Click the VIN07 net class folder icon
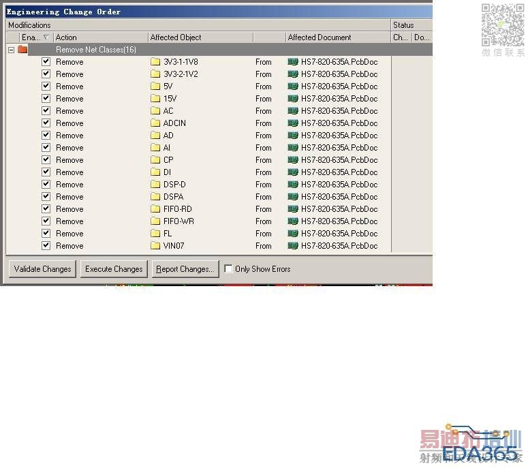The height and width of the screenshot is (468, 528). click(x=155, y=245)
